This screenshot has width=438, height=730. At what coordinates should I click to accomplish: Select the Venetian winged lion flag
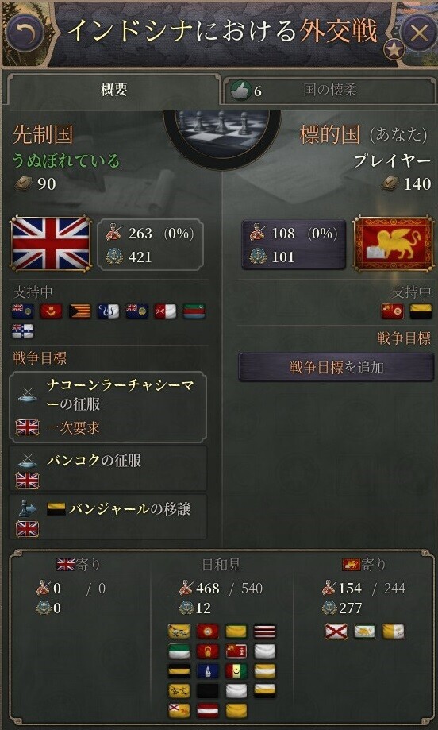click(394, 244)
